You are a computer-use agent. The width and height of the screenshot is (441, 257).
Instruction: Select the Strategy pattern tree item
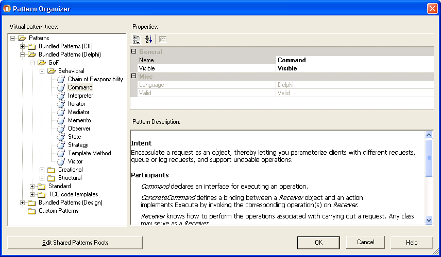pos(78,145)
